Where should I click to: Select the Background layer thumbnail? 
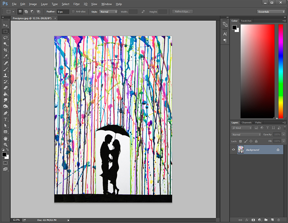240,150
